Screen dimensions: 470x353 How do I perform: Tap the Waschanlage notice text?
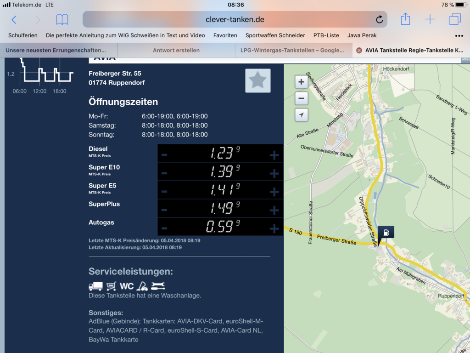click(145, 296)
